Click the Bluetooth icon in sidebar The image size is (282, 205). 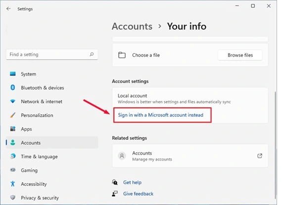tap(13, 87)
